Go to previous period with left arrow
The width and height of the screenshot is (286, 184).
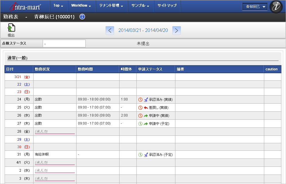click(x=110, y=30)
